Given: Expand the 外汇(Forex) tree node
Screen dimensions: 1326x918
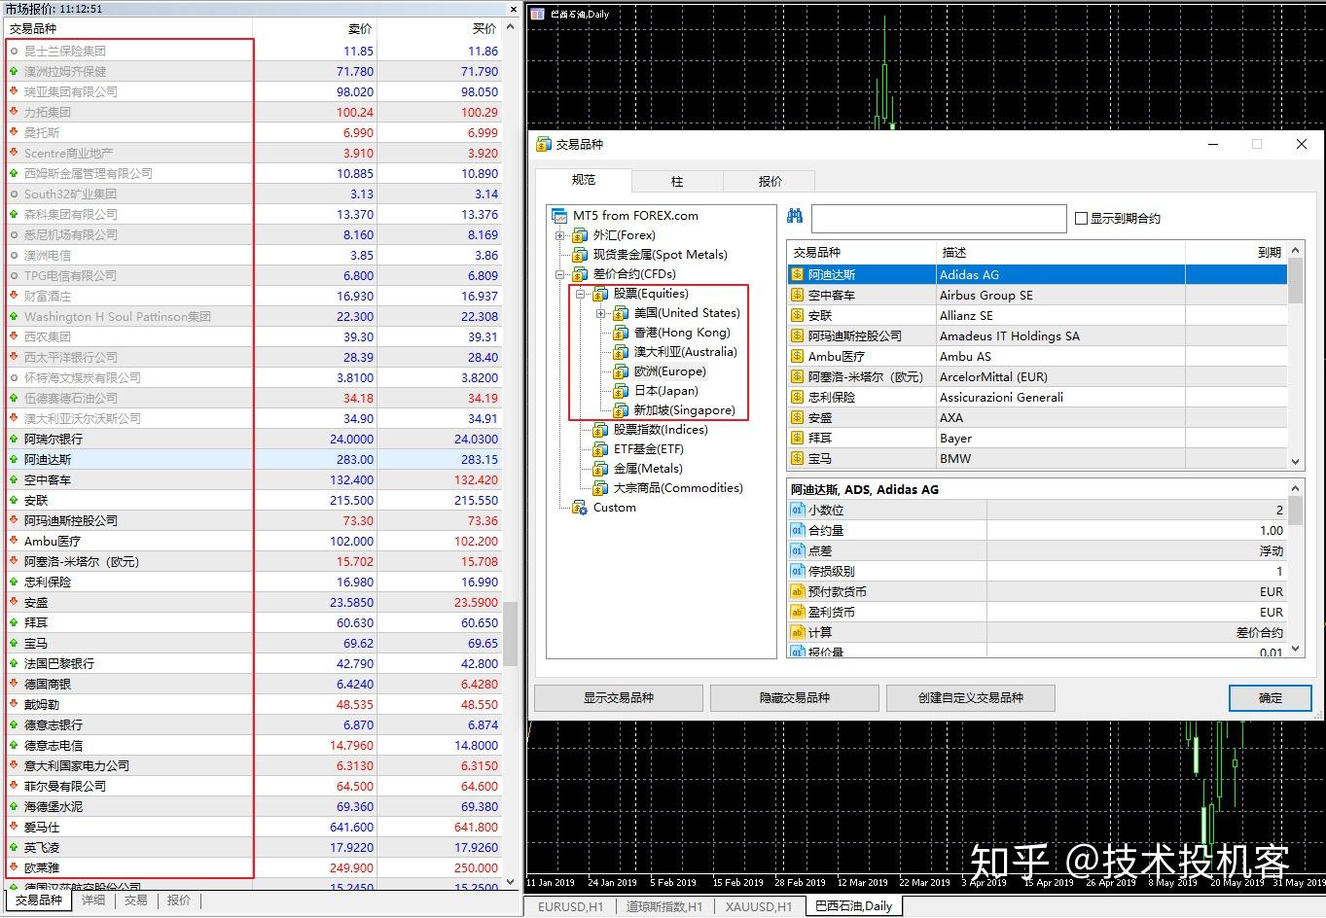Looking at the screenshot, I should (559, 234).
